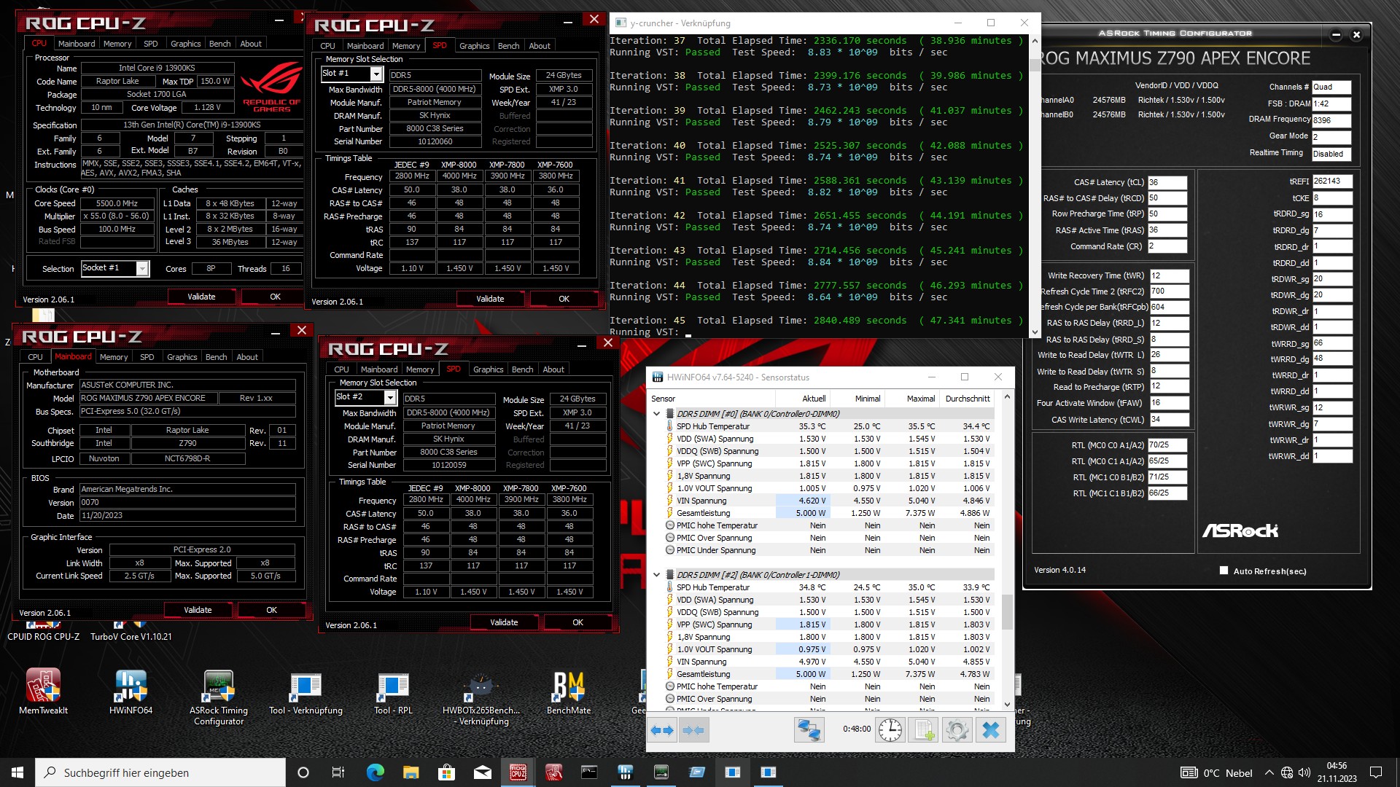Open Cortana circle in taskbar
This screenshot has width=1400, height=787.
coord(303,772)
